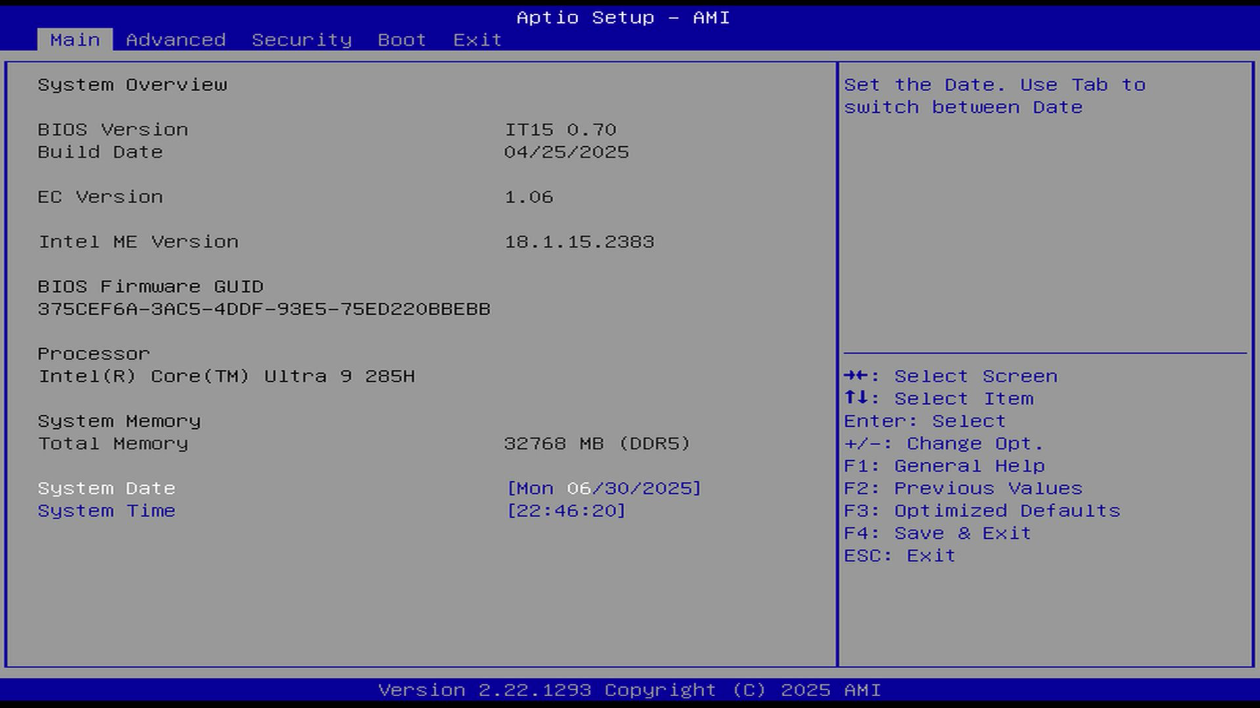The image size is (1260, 708).
Task: Click the Main tab
Action: (x=75, y=40)
